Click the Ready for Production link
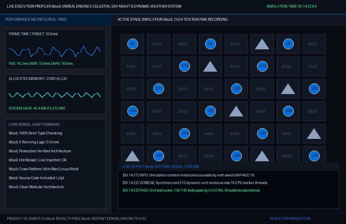Image resolution: width=346 pixels, height=224 pixels. pos(290,219)
